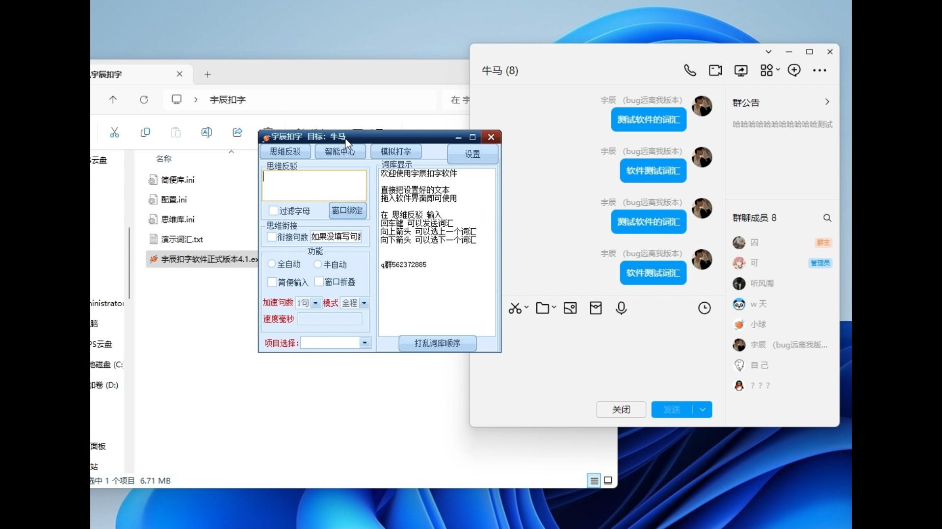
Task: Click the 打乱词库顺序 button
Action: coord(438,343)
